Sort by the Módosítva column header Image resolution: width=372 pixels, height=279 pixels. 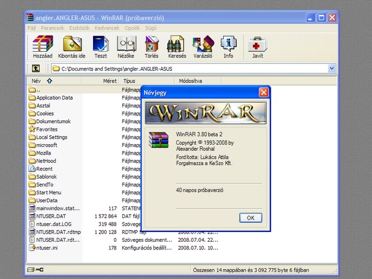pyautogui.click(x=198, y=81)
